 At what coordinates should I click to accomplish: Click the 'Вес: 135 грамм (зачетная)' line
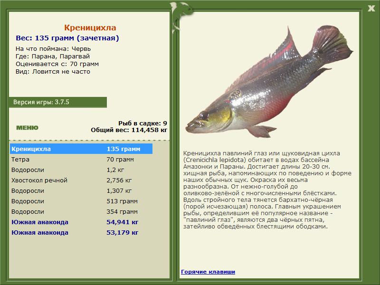pyautogui.click(x=67, y=38)
